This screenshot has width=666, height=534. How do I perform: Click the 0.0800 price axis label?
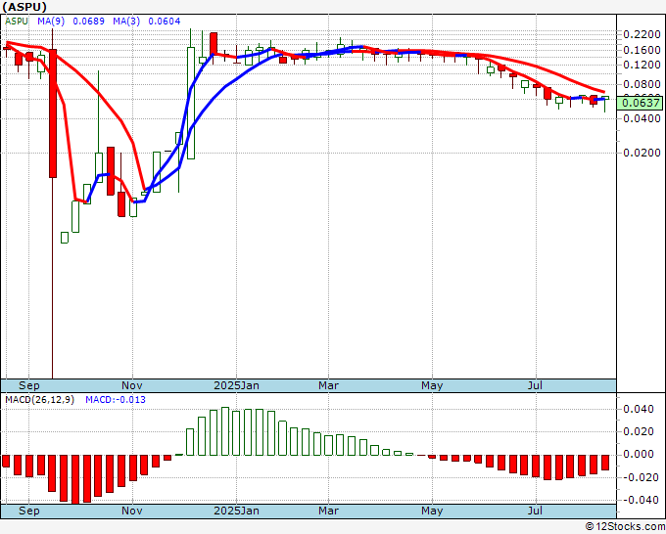[x=642, y=84]
